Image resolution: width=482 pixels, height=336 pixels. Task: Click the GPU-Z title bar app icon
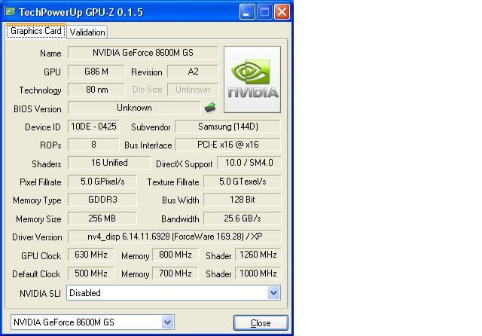click(x=10, y=12)
